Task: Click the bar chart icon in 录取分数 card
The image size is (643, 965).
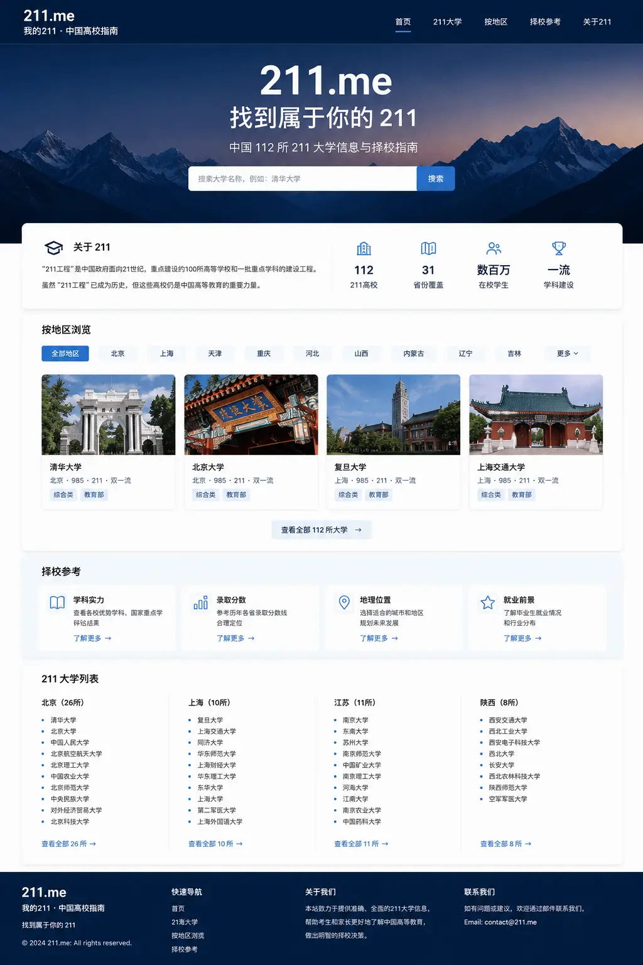Action: coord(201,602)
